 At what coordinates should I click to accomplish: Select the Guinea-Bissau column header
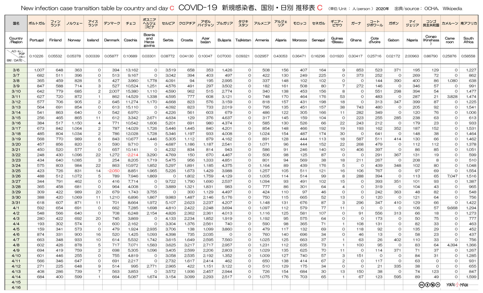pos(337,40)
